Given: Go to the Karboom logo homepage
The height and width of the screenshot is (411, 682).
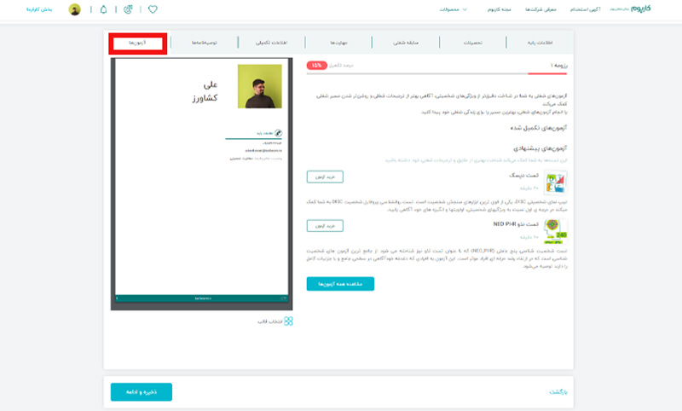Looking at the screenshot, I should pyautogui.click(x=641, y=9).
